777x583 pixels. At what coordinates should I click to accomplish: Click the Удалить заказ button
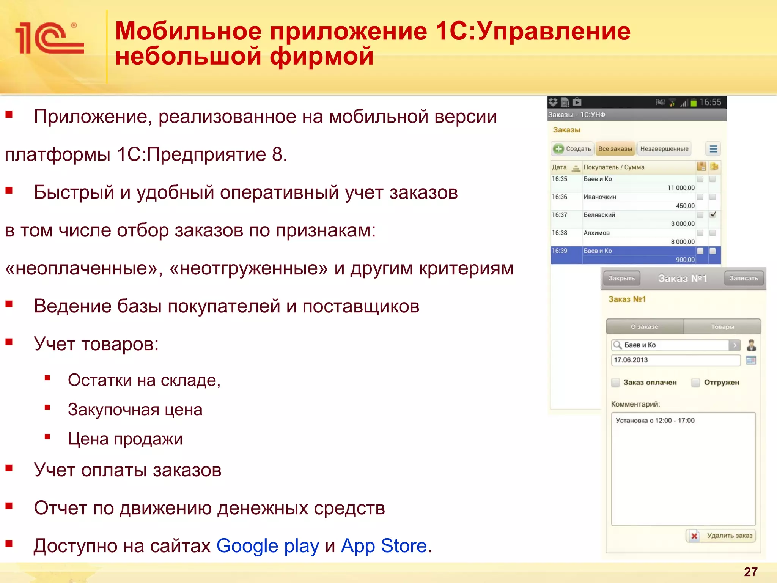coord(721,536)
